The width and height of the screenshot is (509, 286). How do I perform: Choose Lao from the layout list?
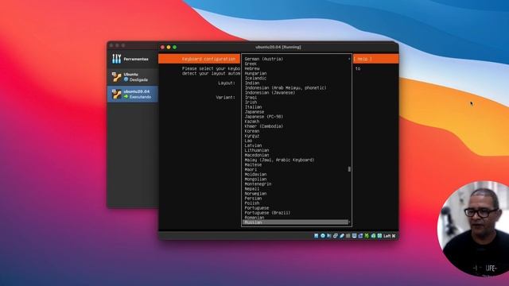coord(248,141)
